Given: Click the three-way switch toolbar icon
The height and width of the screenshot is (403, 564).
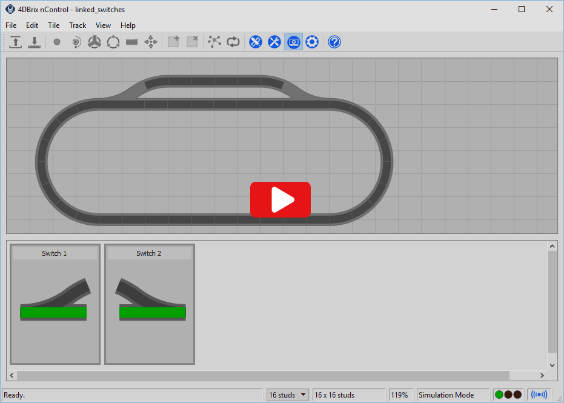Looking at the screenshot, I should pos(95,42).
